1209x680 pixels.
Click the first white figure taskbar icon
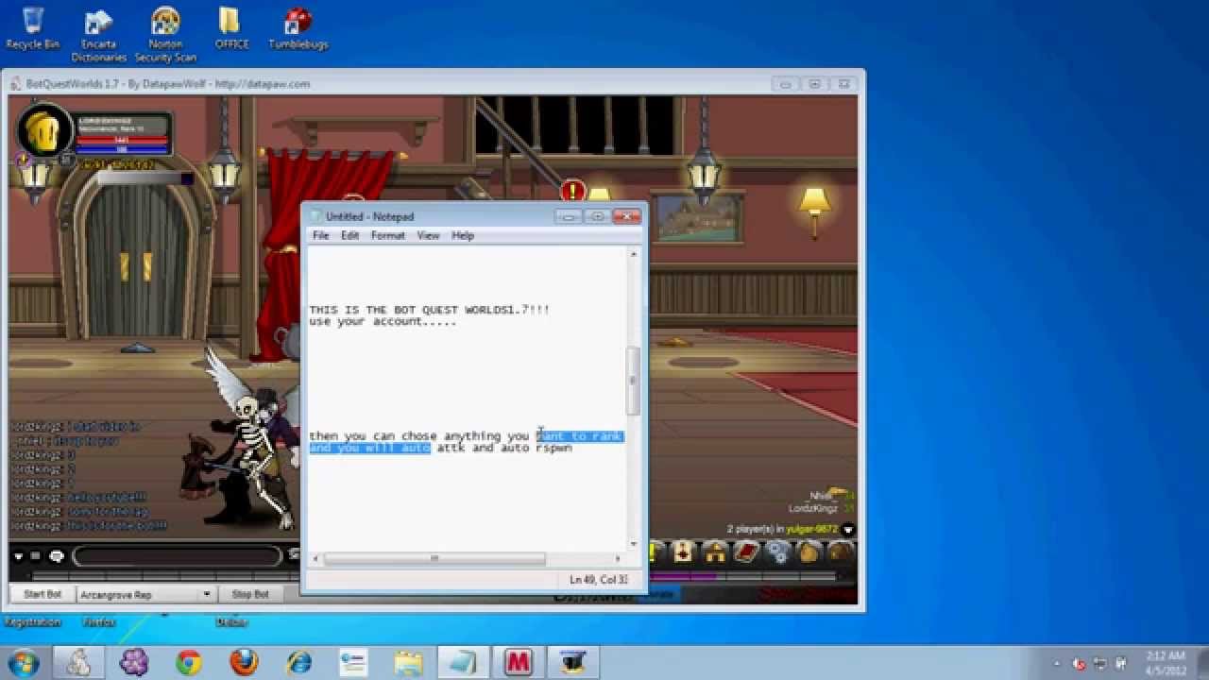click(79, 662)
